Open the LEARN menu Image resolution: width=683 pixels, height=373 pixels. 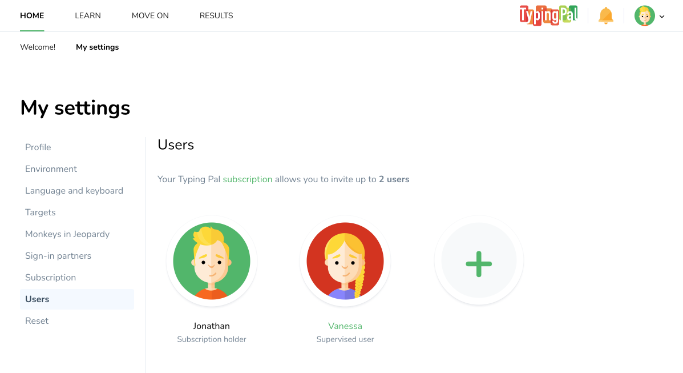pyautogui.click(x=88, y=15)
